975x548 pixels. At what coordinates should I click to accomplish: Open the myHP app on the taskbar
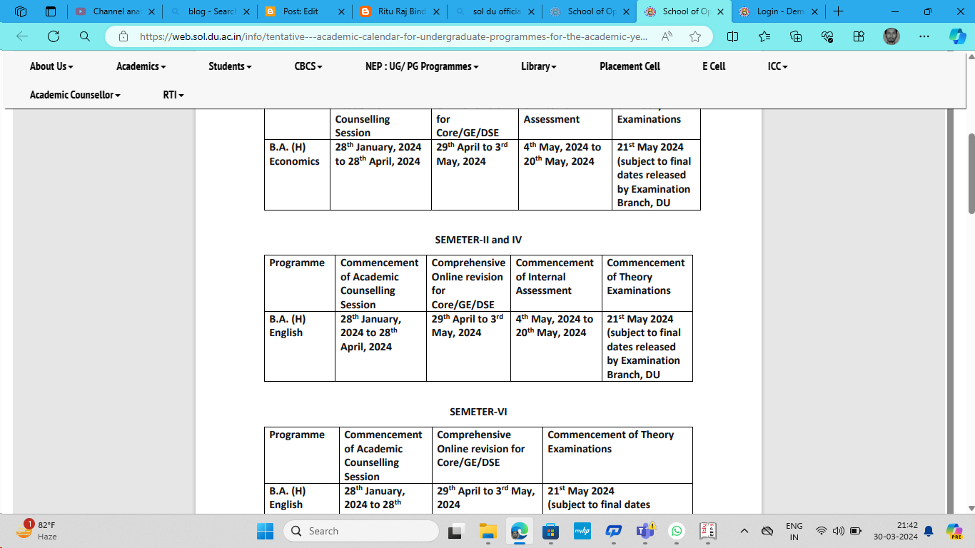pyautogui.click(x=582, y=531)
